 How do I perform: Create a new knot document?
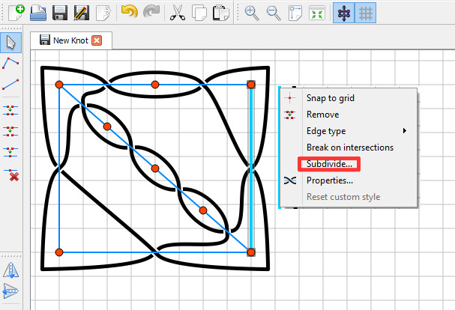[x=16, y=13]
